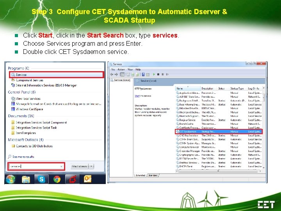Sort services by Name column header
The height and width of the screenshot is (211, 281).
tap(188, 88)
